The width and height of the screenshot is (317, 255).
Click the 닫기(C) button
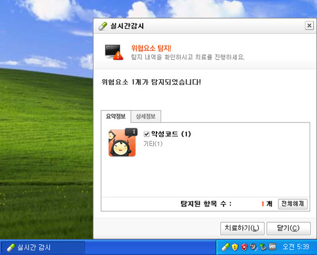[287, 228]
